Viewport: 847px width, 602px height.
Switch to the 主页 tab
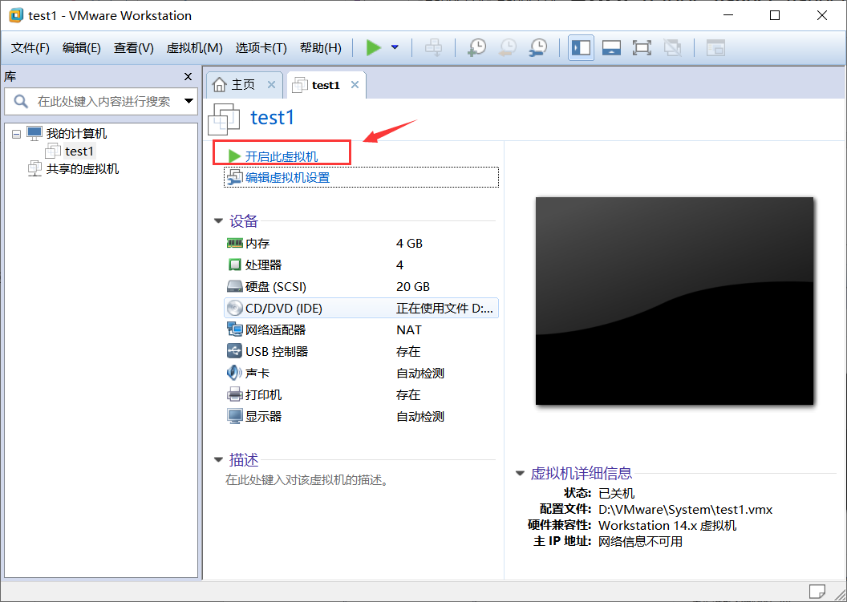(243, 85)
